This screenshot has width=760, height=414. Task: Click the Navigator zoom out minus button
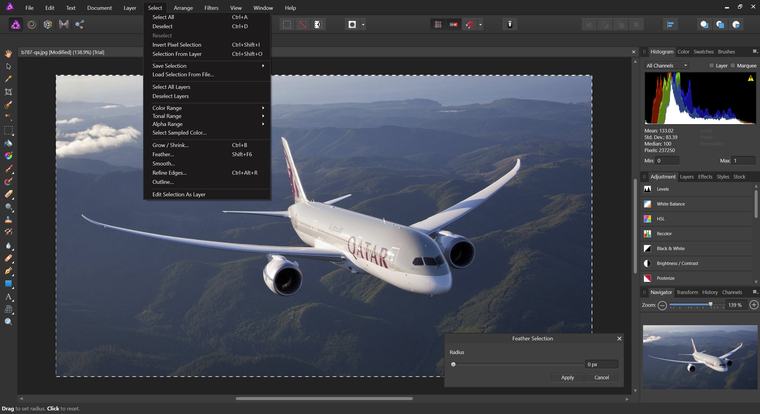662,305
